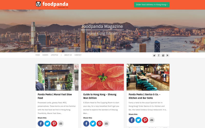This screenshot has height=128, width=205.
Task: Visit the CONTACT page link
Action: [x=78, y=55]
